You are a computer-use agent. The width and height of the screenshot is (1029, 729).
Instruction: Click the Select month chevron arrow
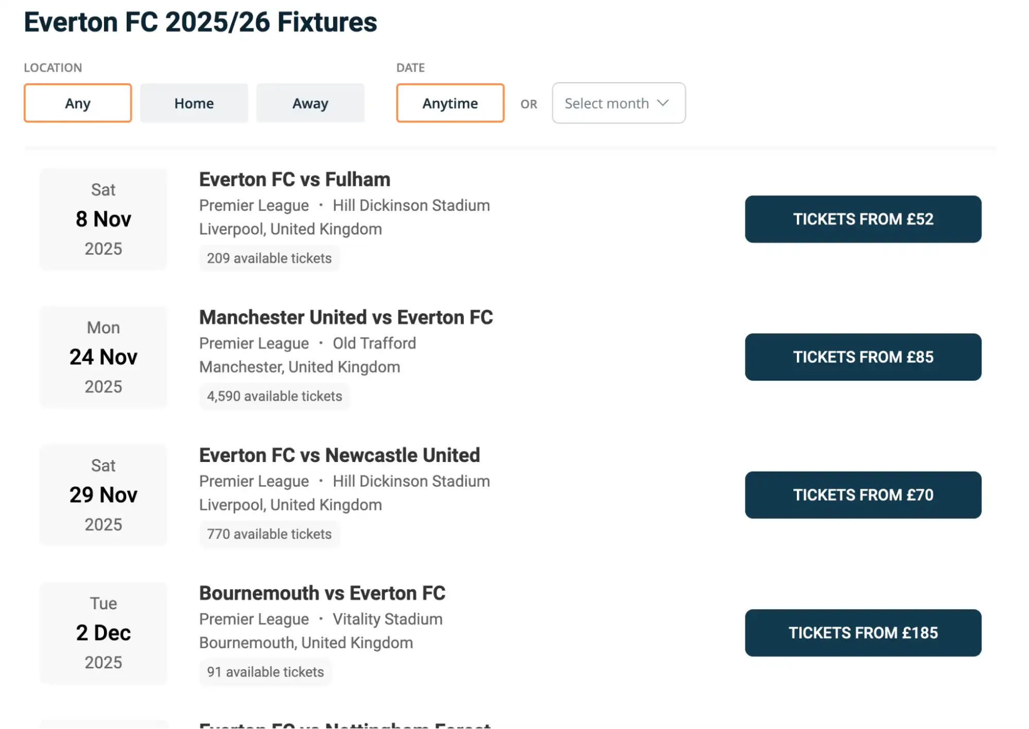(662, 103)
